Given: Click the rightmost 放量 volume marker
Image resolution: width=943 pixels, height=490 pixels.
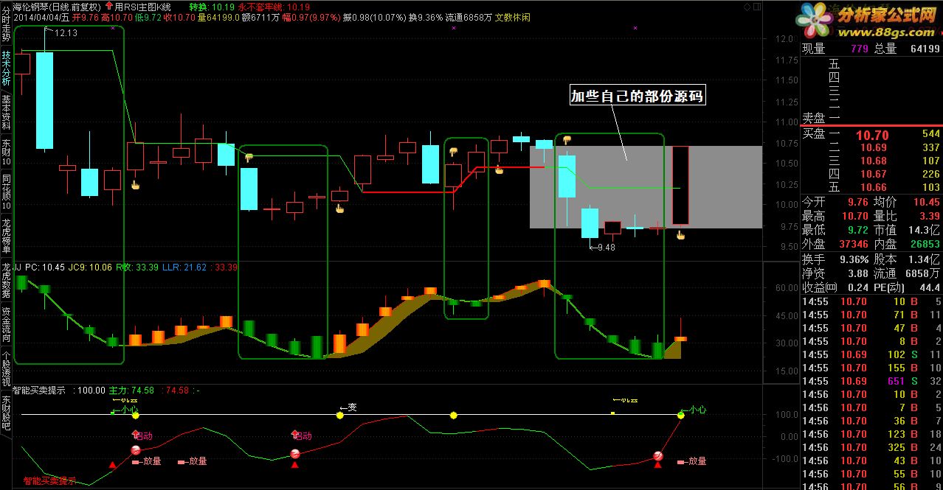Looking at the screenshot, I should pos(691,461).
